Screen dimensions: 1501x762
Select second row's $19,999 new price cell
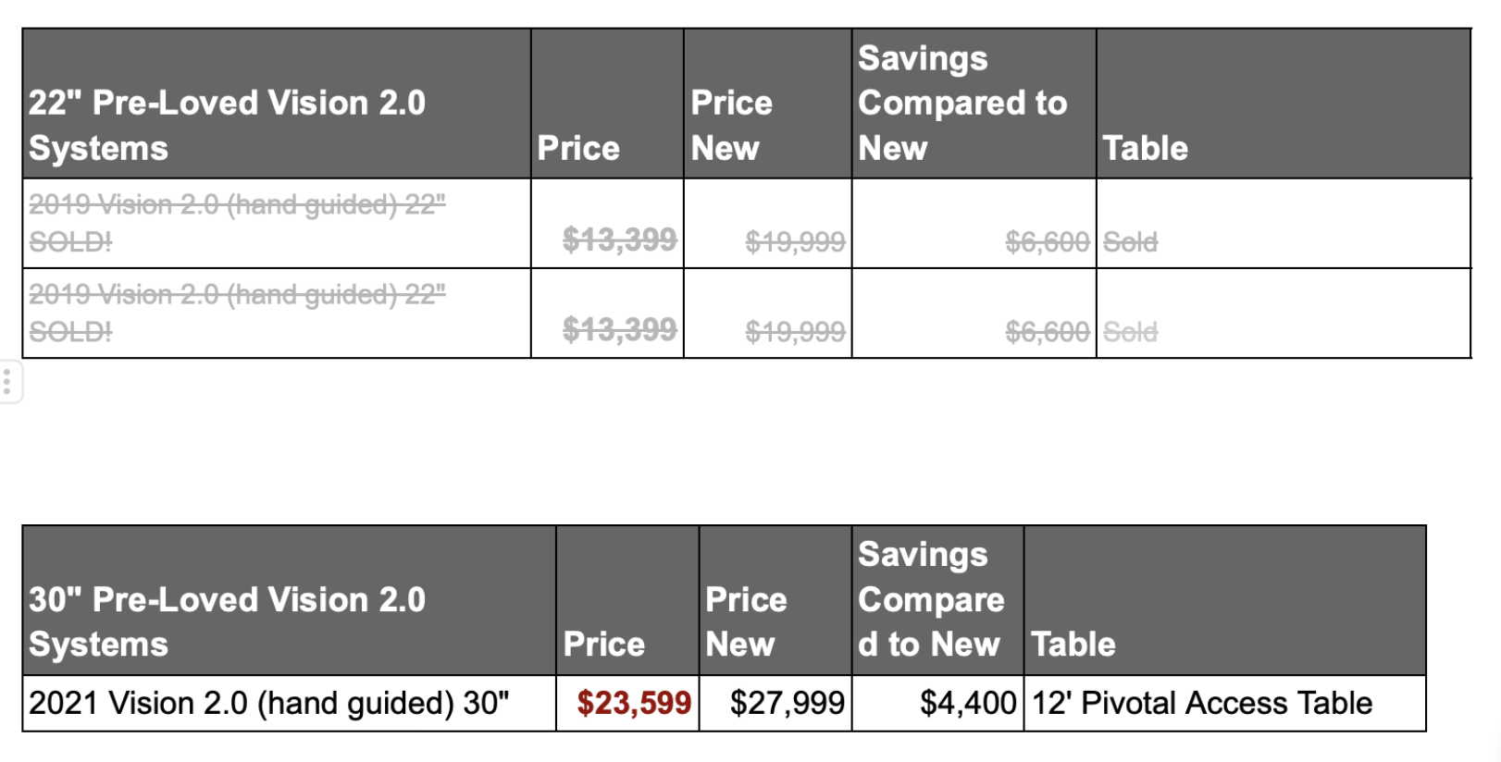click(768, 313)
